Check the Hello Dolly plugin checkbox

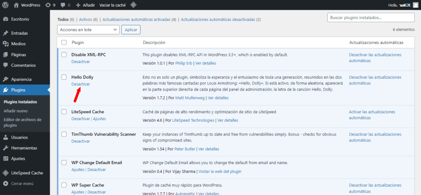tap(64, 77)
